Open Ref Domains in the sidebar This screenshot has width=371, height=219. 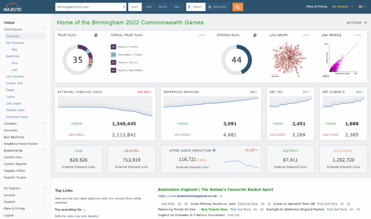point(14,43)
